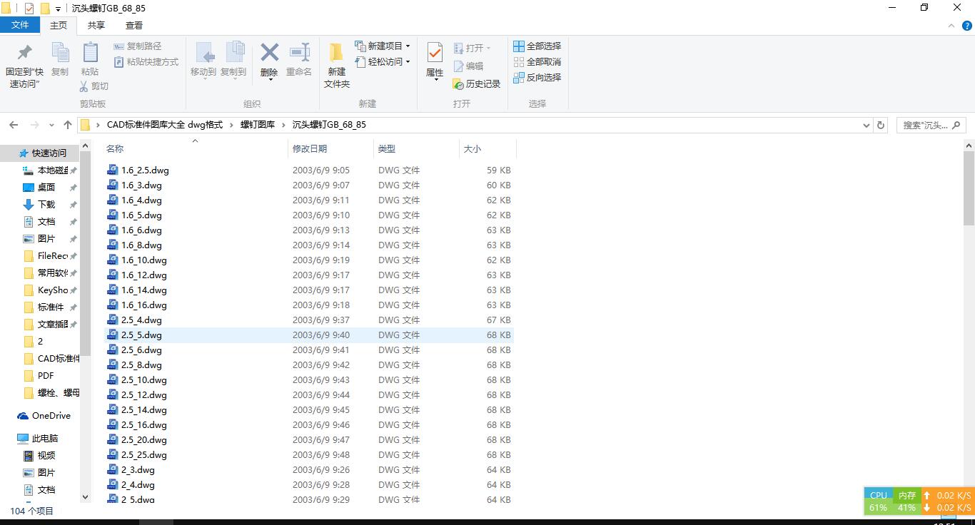The height and width of the screenshot is (525, 975).
Task: Switch to the Share (共享) tab
Action: 96,25
